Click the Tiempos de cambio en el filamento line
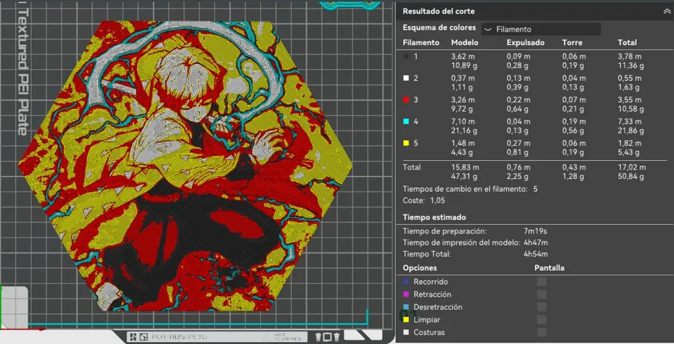 [x=470, y=189]
